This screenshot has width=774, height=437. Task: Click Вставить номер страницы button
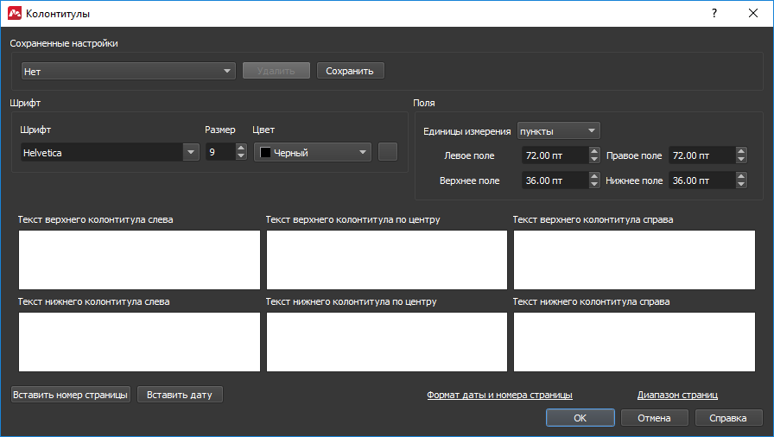(x=71, y=395)
